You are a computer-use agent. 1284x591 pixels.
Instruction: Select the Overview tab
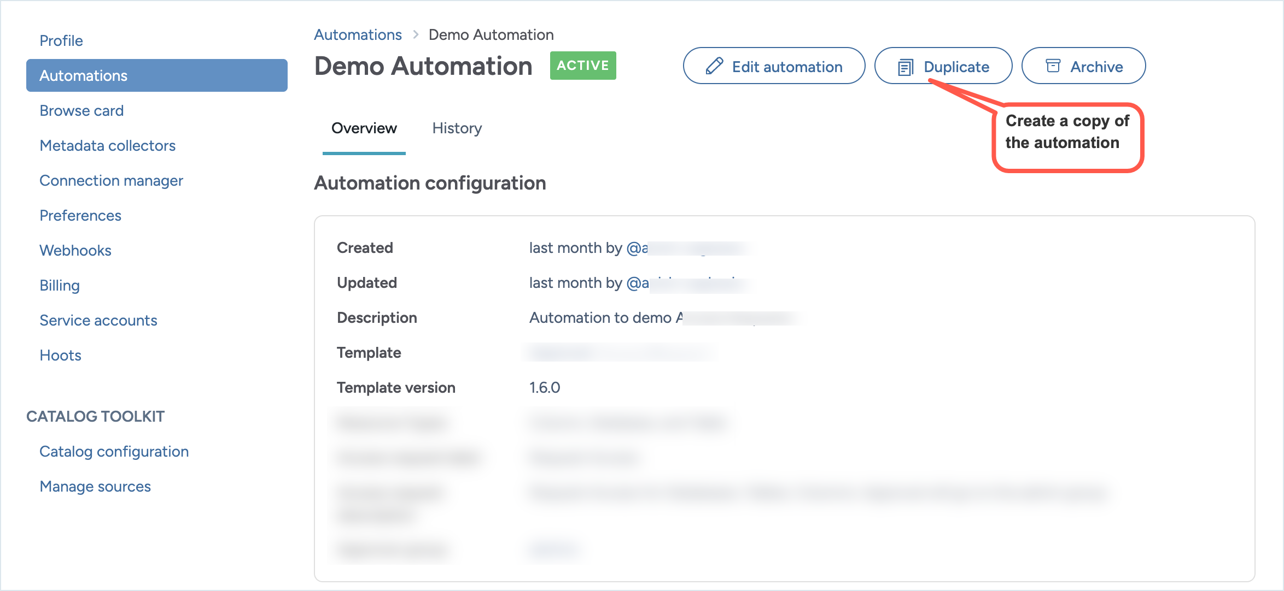pos(364,128)
